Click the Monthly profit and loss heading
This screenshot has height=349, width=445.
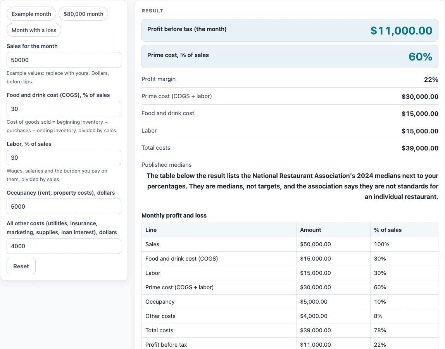click(174, 216)
